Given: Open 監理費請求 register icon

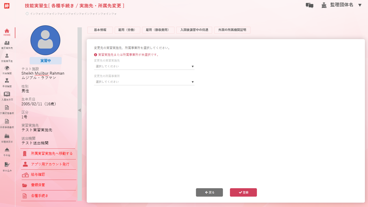Looking at the screenshot, I should click(x=7, y=136).
